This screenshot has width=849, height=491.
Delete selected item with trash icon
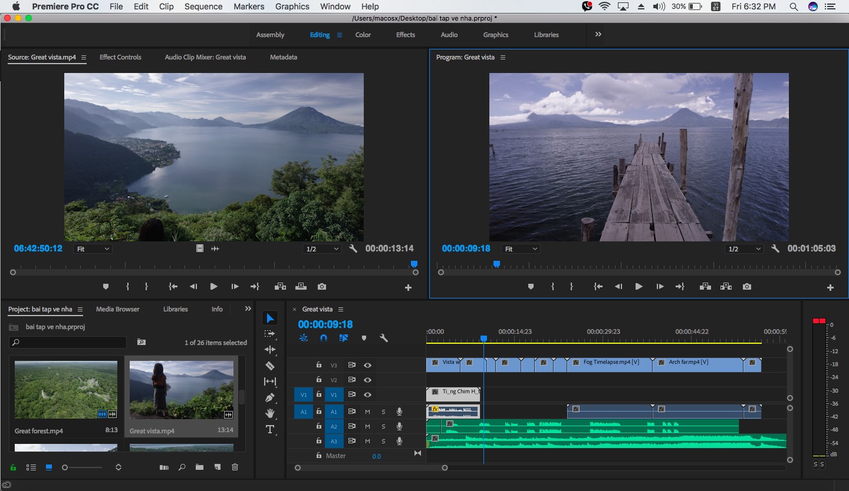235,467
